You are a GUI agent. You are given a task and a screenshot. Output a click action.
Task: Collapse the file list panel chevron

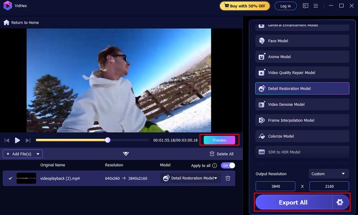(126, 154)
